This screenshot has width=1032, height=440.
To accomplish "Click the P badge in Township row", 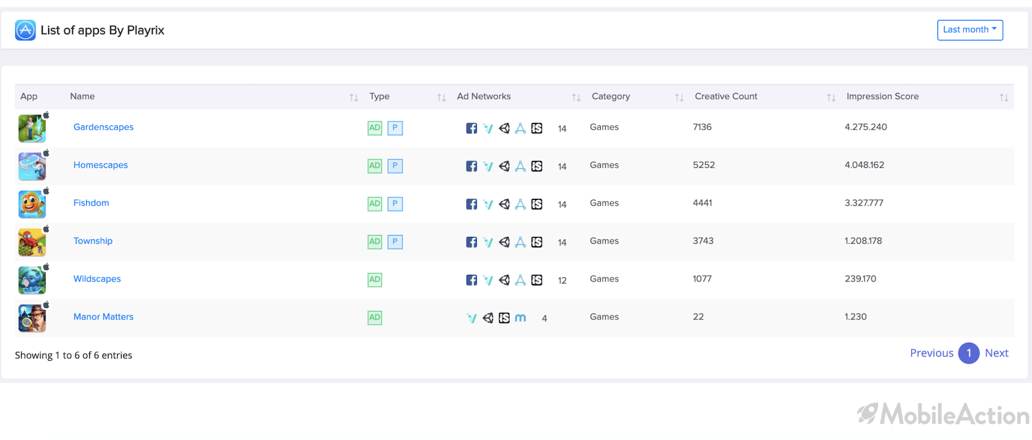I will tap(395, 242).
